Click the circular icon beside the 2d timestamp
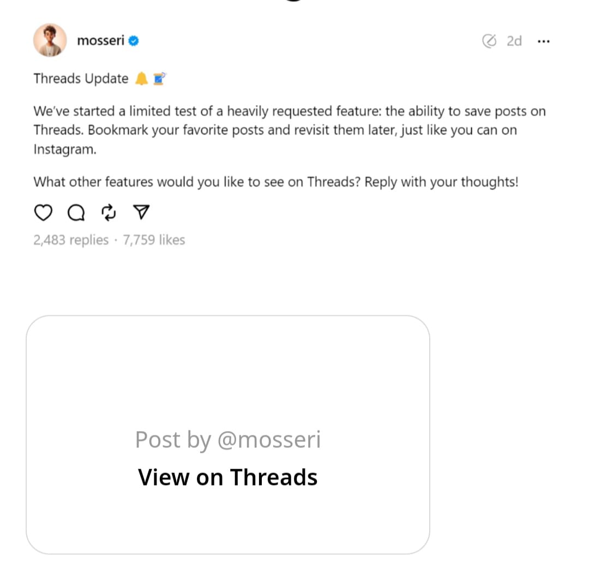Image resolution: width=589 pixels, height=568 pixels. tap(490, 41)
